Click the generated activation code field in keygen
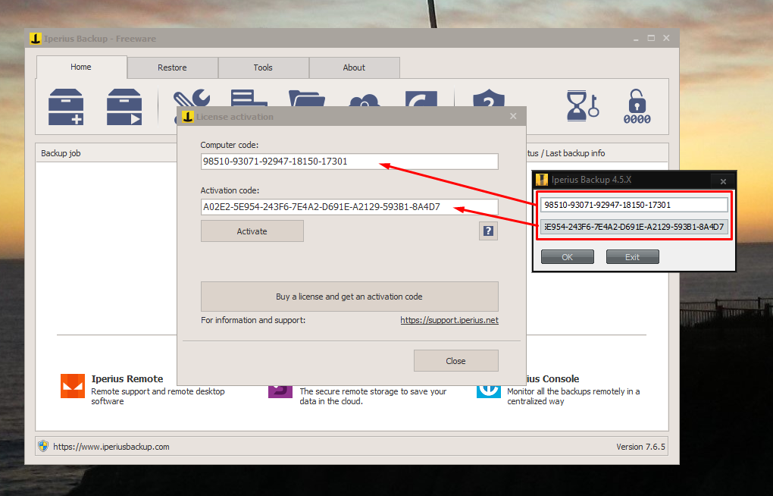The height and width of the screenshot is (496, 773). pos(634,227)
